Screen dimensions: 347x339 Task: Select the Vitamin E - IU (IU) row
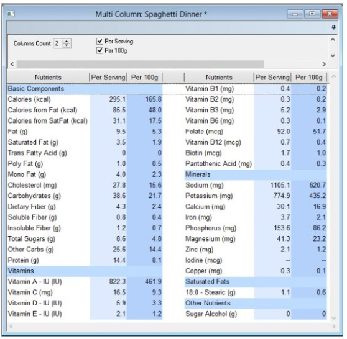point(85,314)
